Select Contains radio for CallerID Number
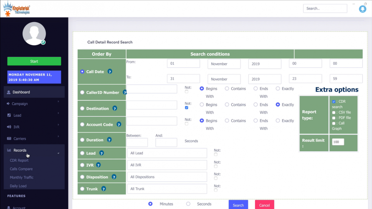Image resolution: width=372 pixels, height=209 pixels. click(x=227, y=89)
